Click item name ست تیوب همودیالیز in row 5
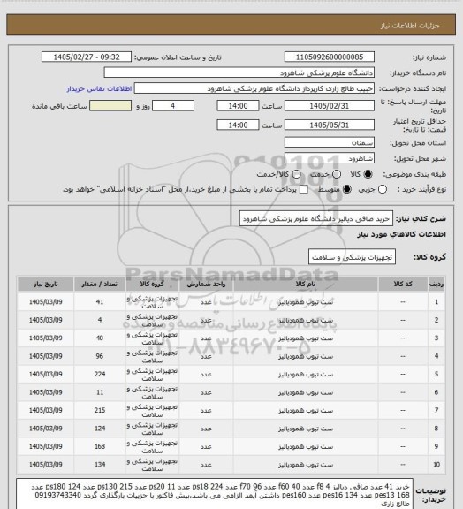Image resolution: width=463 pixels, height=509 pixels. coord(306,375)
